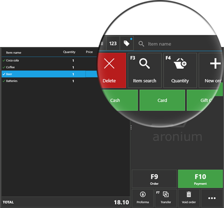Click the 18.10 total amount
The height and width of the screenshot is (208, 224).
click(121, 202)
